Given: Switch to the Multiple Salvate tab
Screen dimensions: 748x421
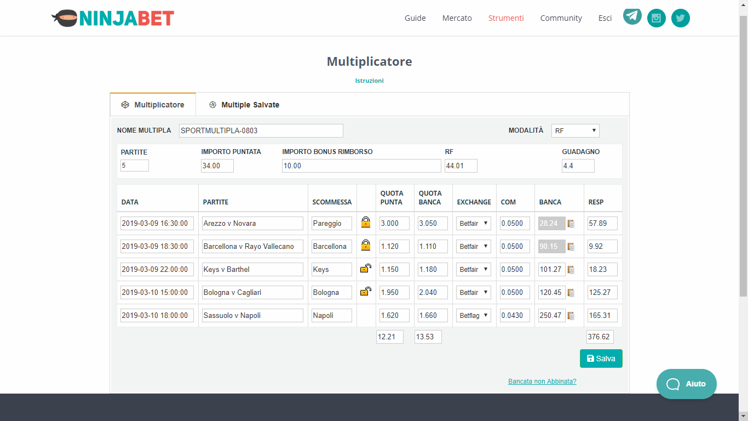Looking at the screenshot, I should [x=244, y=105].
